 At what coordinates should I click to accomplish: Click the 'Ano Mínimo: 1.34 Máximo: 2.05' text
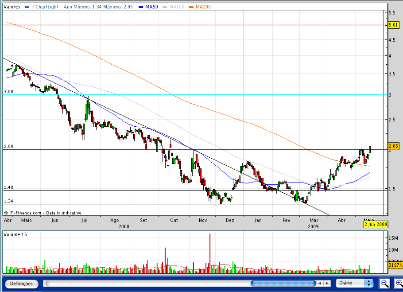pyautogui.click(x=98, y=7)
